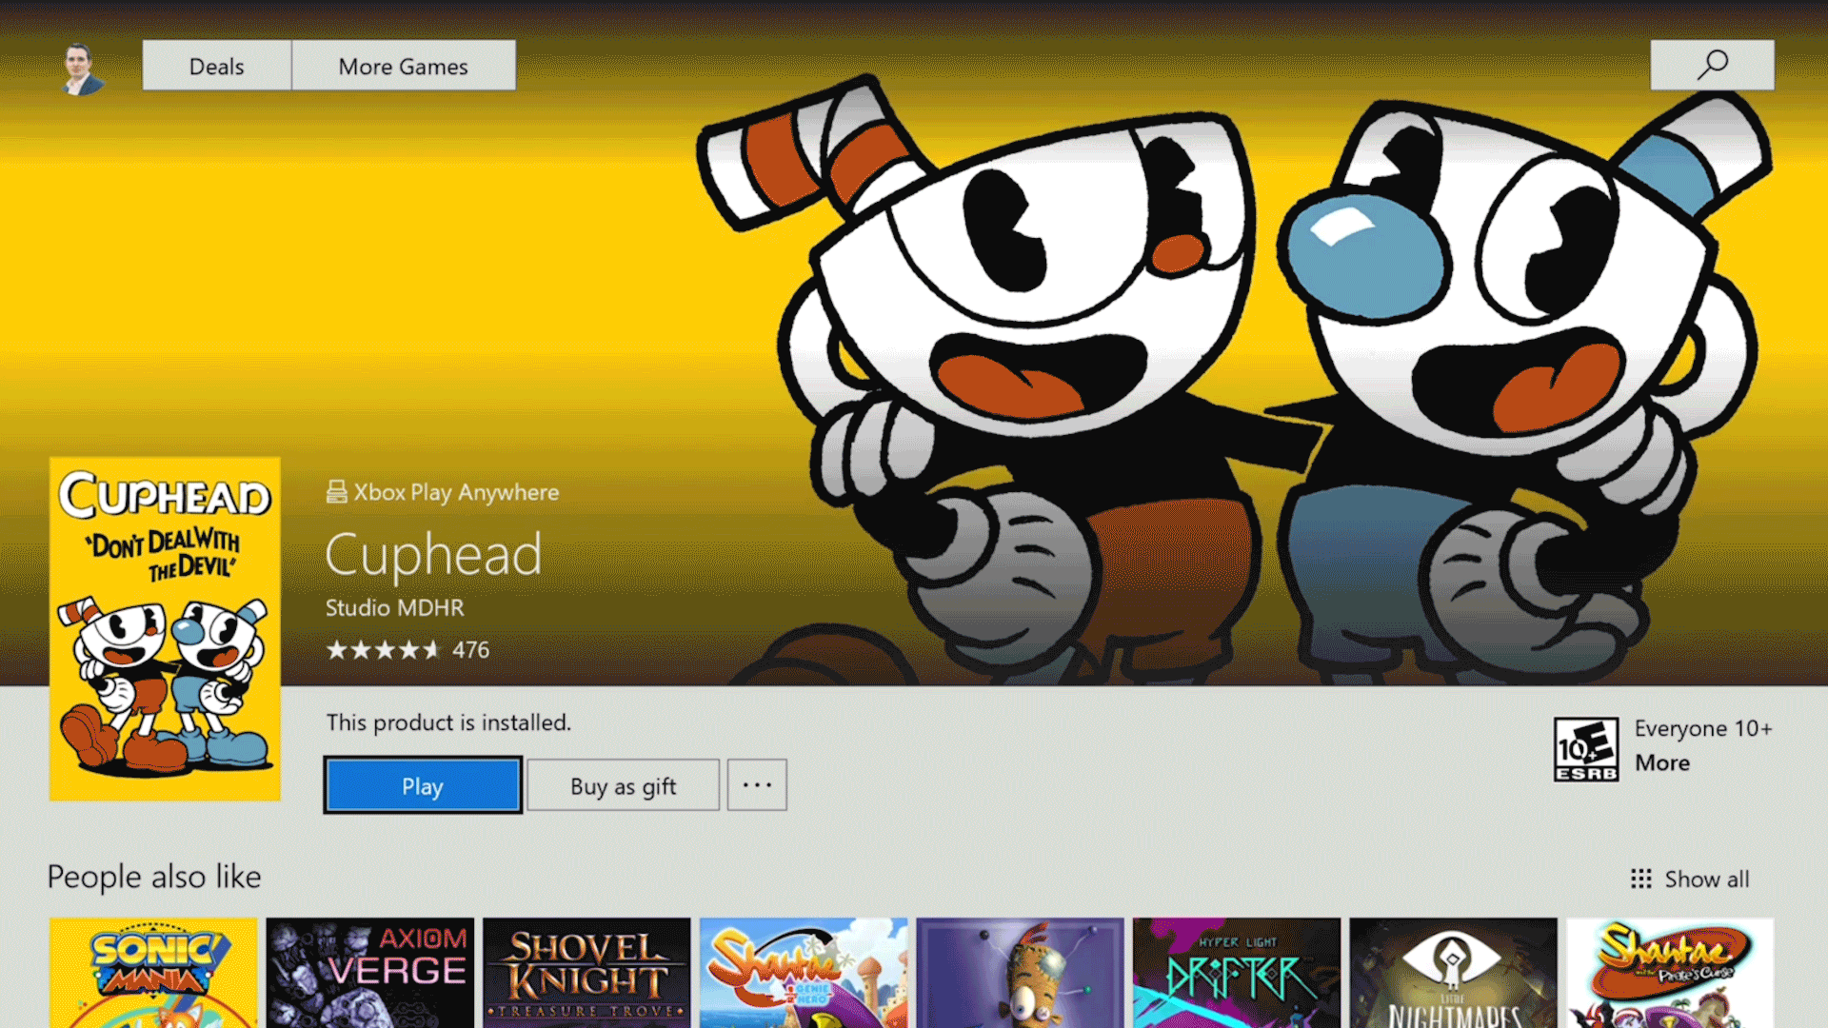This screenshot has height=1028, width=1828.
Task: Click the search magnifier button
Action: tap(1712, 65)
